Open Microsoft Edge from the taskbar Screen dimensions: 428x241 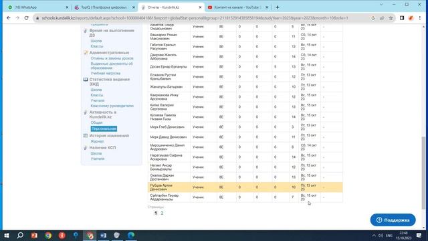131,235
